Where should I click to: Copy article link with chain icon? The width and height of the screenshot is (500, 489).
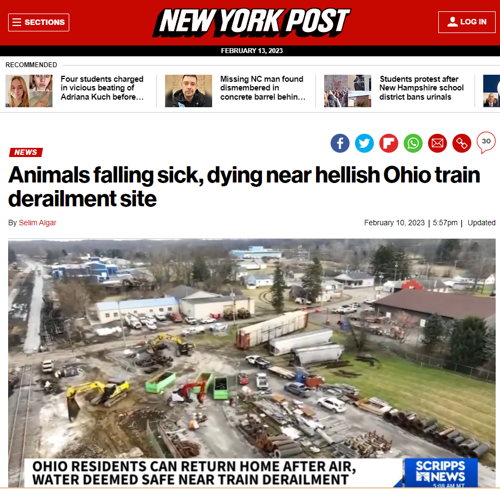(x=462, y=144)
